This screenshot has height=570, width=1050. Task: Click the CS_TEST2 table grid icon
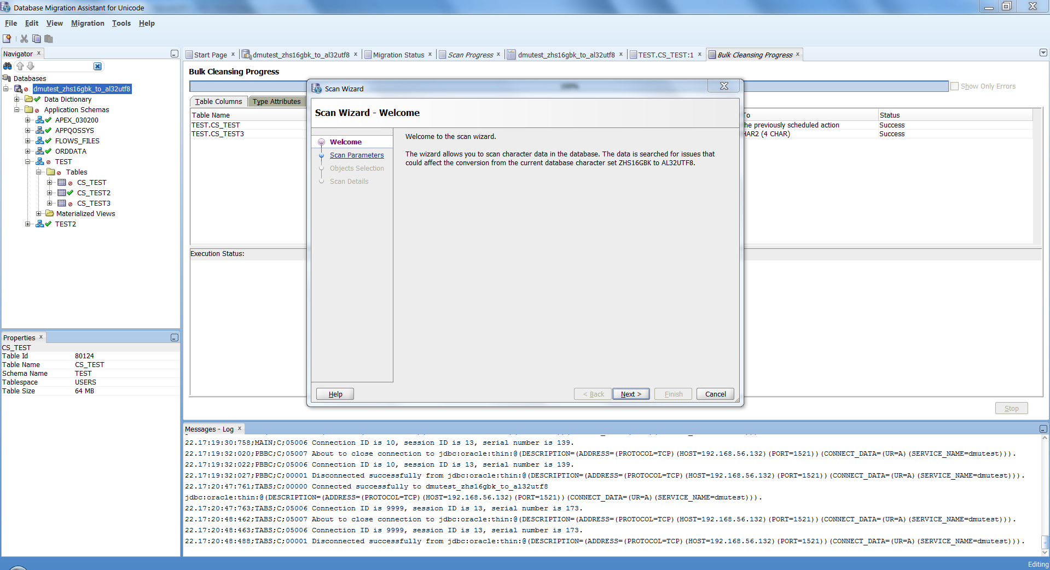point(62,193)
